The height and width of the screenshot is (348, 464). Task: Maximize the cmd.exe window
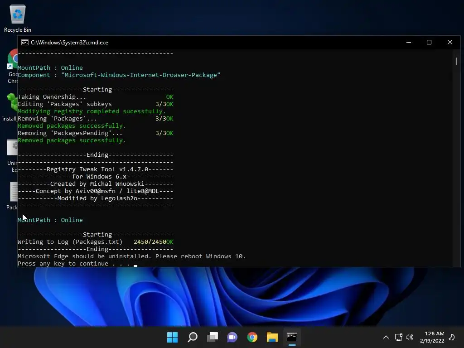429,42
